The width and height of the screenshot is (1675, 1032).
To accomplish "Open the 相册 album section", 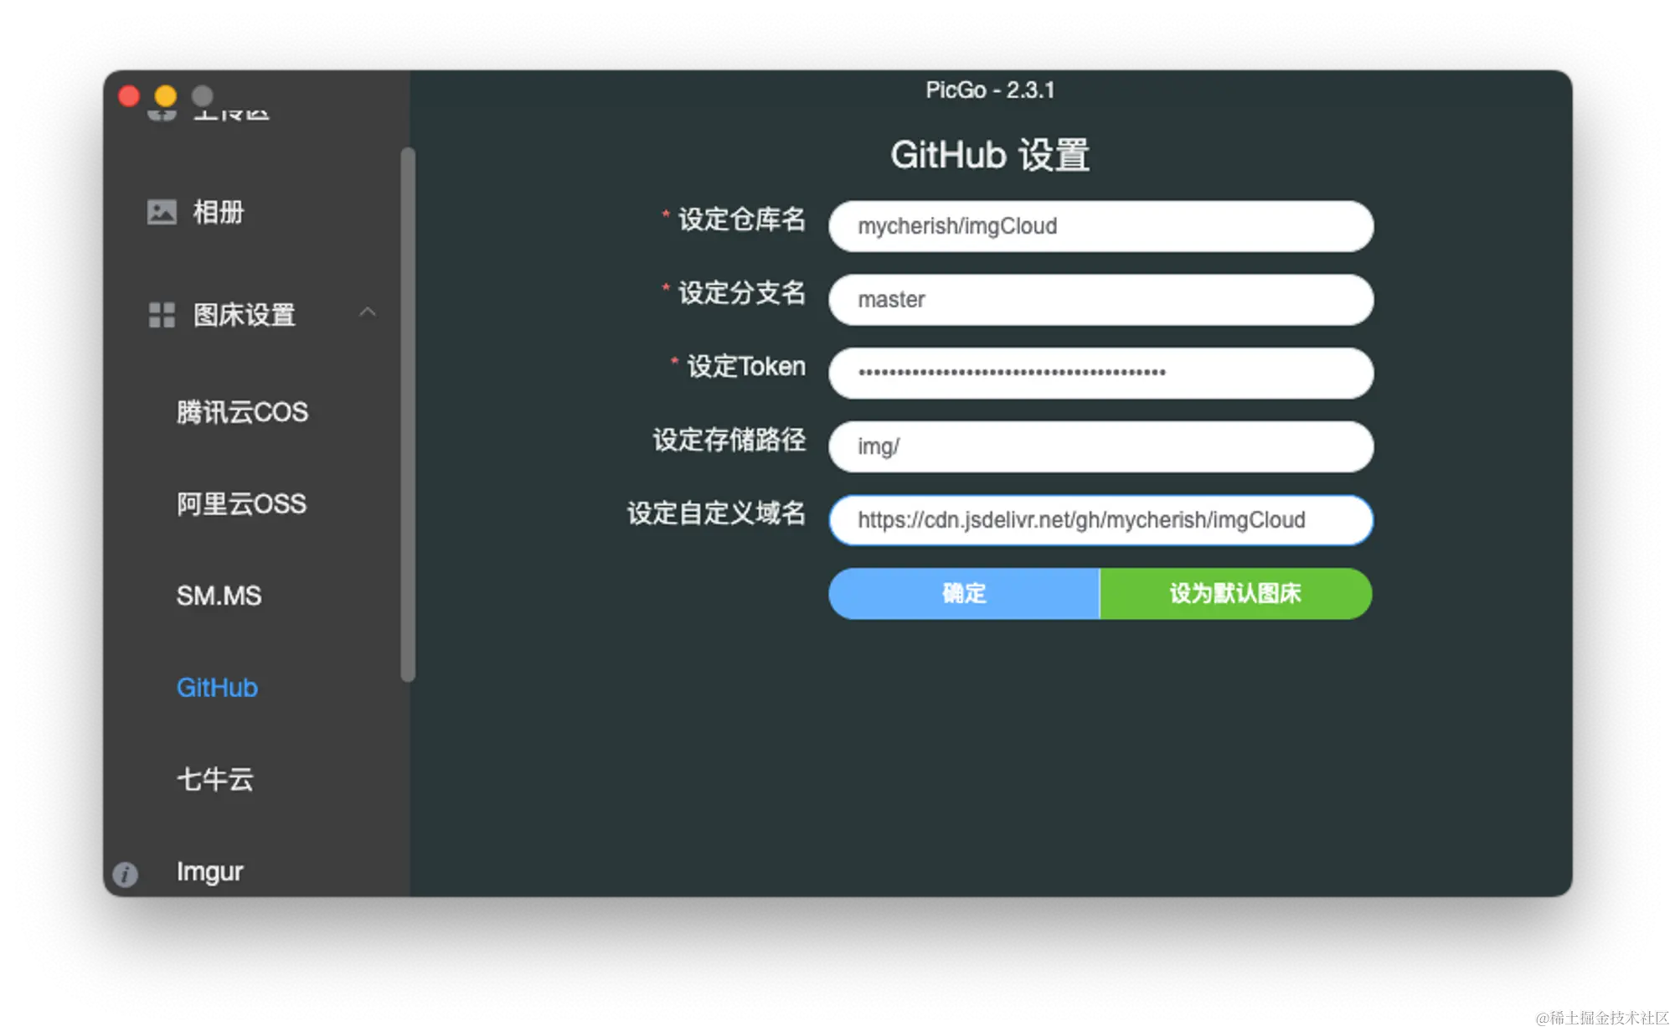I will (x=218, y=212).
